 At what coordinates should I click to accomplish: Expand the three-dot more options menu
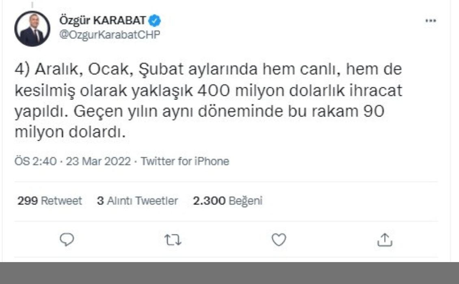pos(431,20)
